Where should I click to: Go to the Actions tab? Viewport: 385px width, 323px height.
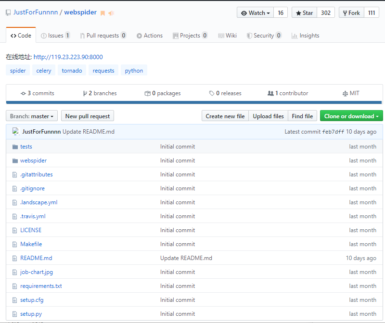tap(150, 36)
